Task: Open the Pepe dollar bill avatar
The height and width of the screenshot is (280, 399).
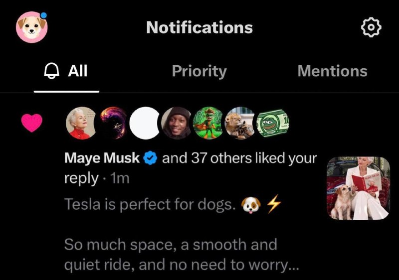Action: [272, 123]
